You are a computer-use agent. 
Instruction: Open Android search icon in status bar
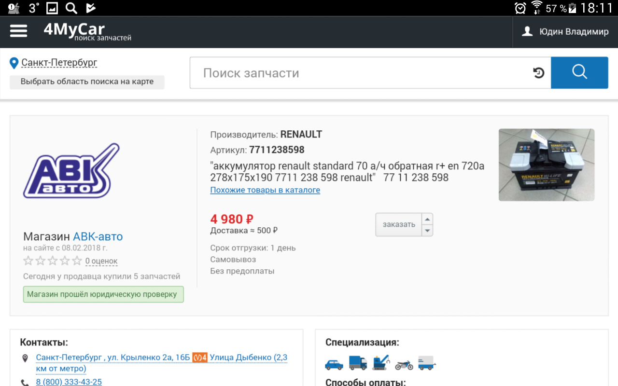click(71, 8)
